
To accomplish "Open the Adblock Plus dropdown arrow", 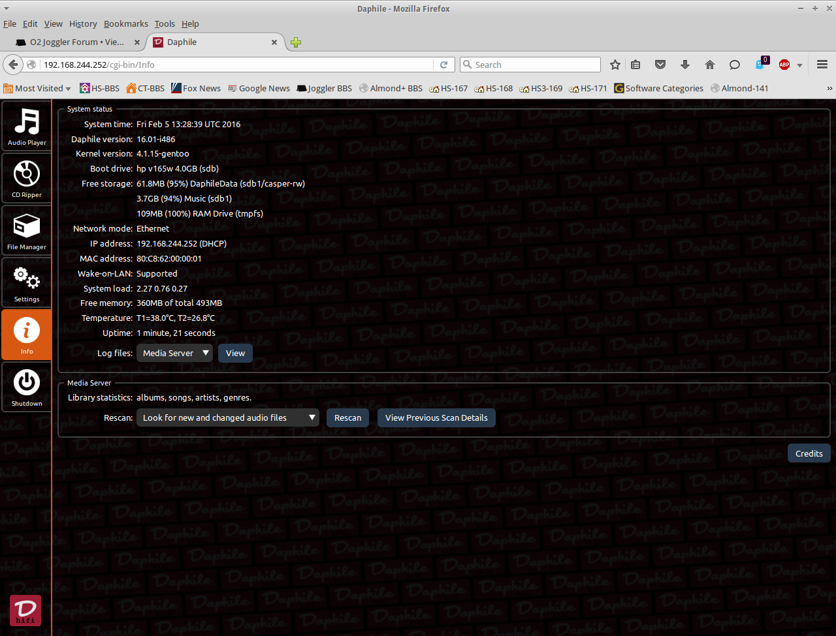I will pos(799,65).
